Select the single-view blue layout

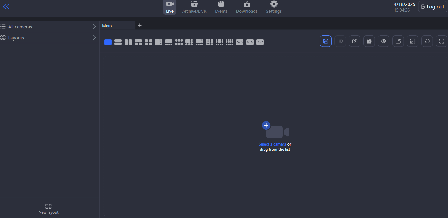[x=108, y=42]
